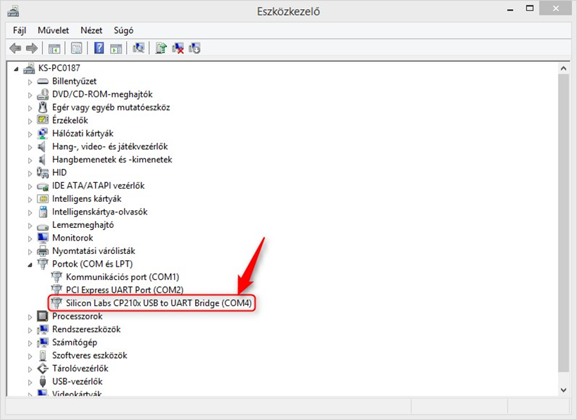Select Egér vagy egyéb mutatóeszköz item
This screenshot has width=577, height=420.
click(x=111, y=108)
